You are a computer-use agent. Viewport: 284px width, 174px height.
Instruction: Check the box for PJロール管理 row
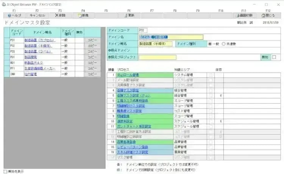211,75
